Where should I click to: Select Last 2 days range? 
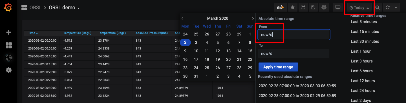[361, 100]
